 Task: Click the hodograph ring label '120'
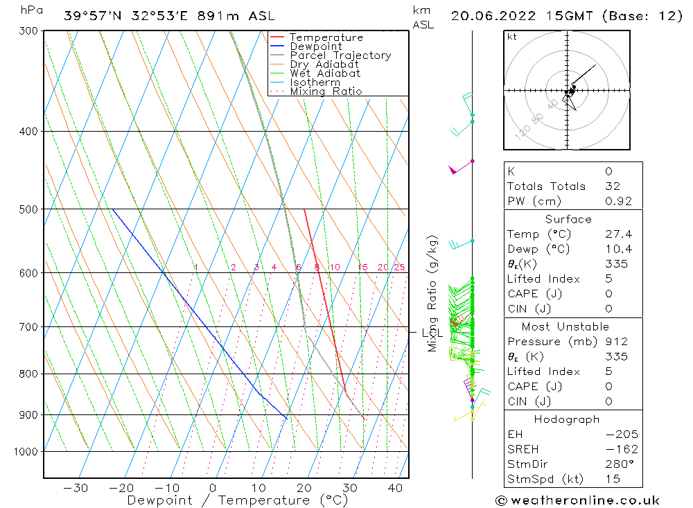point(523,132)
